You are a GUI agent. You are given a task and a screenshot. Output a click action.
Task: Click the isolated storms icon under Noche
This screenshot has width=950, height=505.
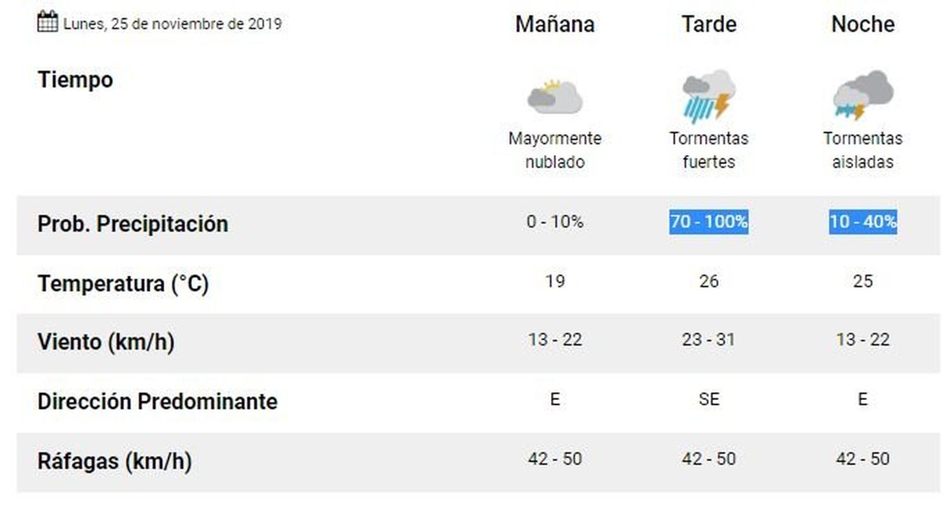[x=863, y=95]
